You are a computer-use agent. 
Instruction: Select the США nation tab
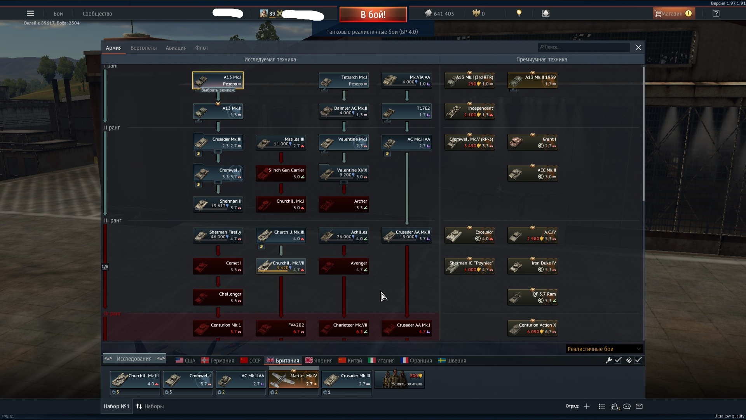[185, 360]
